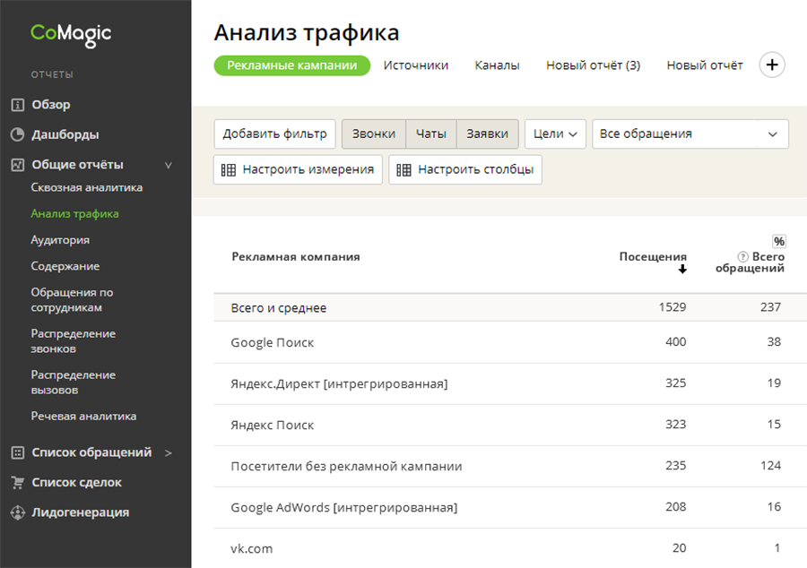Toggle the Чаты filter button
The image size is (807, 568).
pyautogui.click(x=430, y=134)
